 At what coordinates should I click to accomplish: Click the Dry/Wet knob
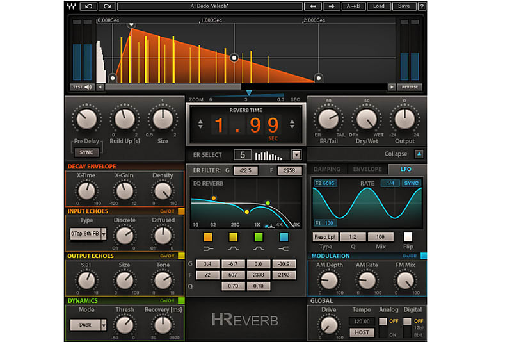coord(366,119)
